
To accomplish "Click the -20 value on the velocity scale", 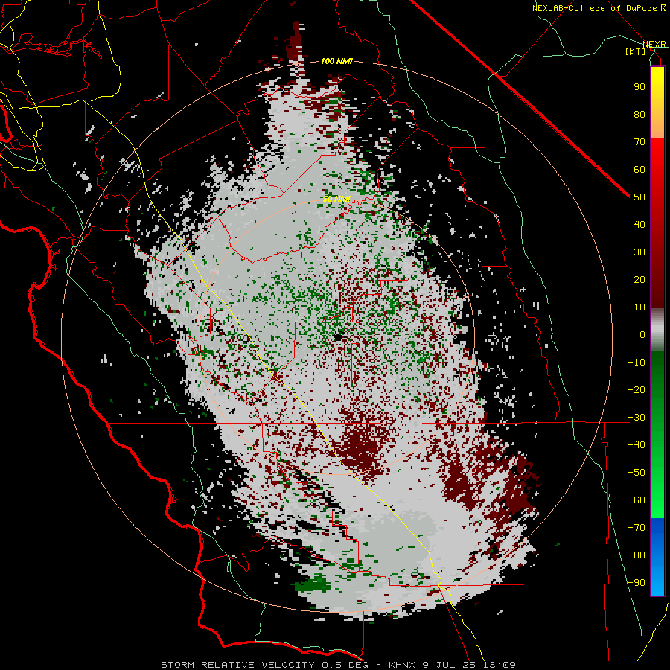I will click(636, 390).
